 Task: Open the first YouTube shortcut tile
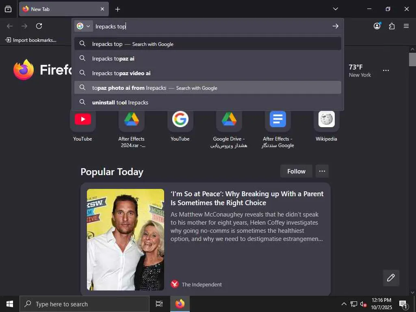[83, 126]
